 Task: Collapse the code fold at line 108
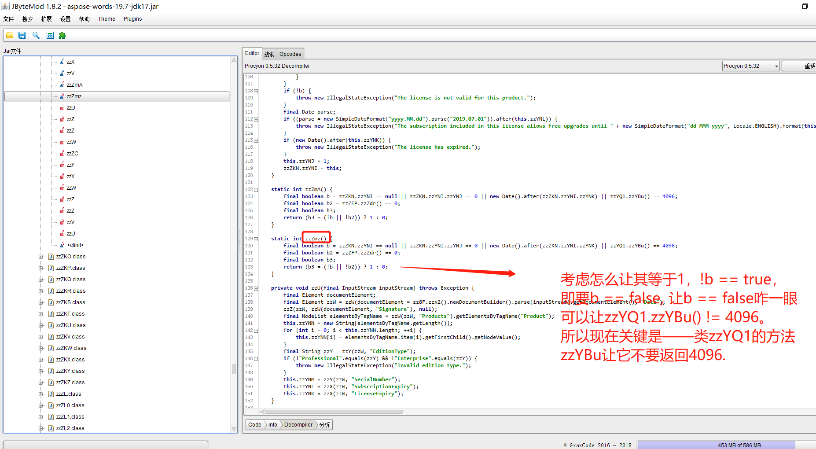click(x=256, y=91)
